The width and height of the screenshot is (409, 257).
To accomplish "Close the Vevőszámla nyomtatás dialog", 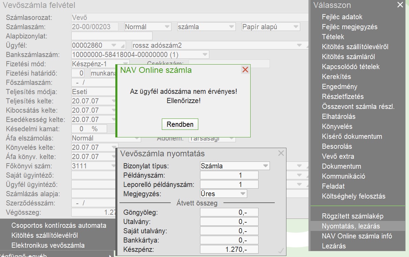I will coord(281,153).
